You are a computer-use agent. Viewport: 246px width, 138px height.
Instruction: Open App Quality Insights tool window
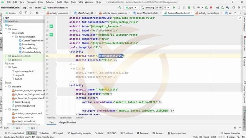click(79, 133)
